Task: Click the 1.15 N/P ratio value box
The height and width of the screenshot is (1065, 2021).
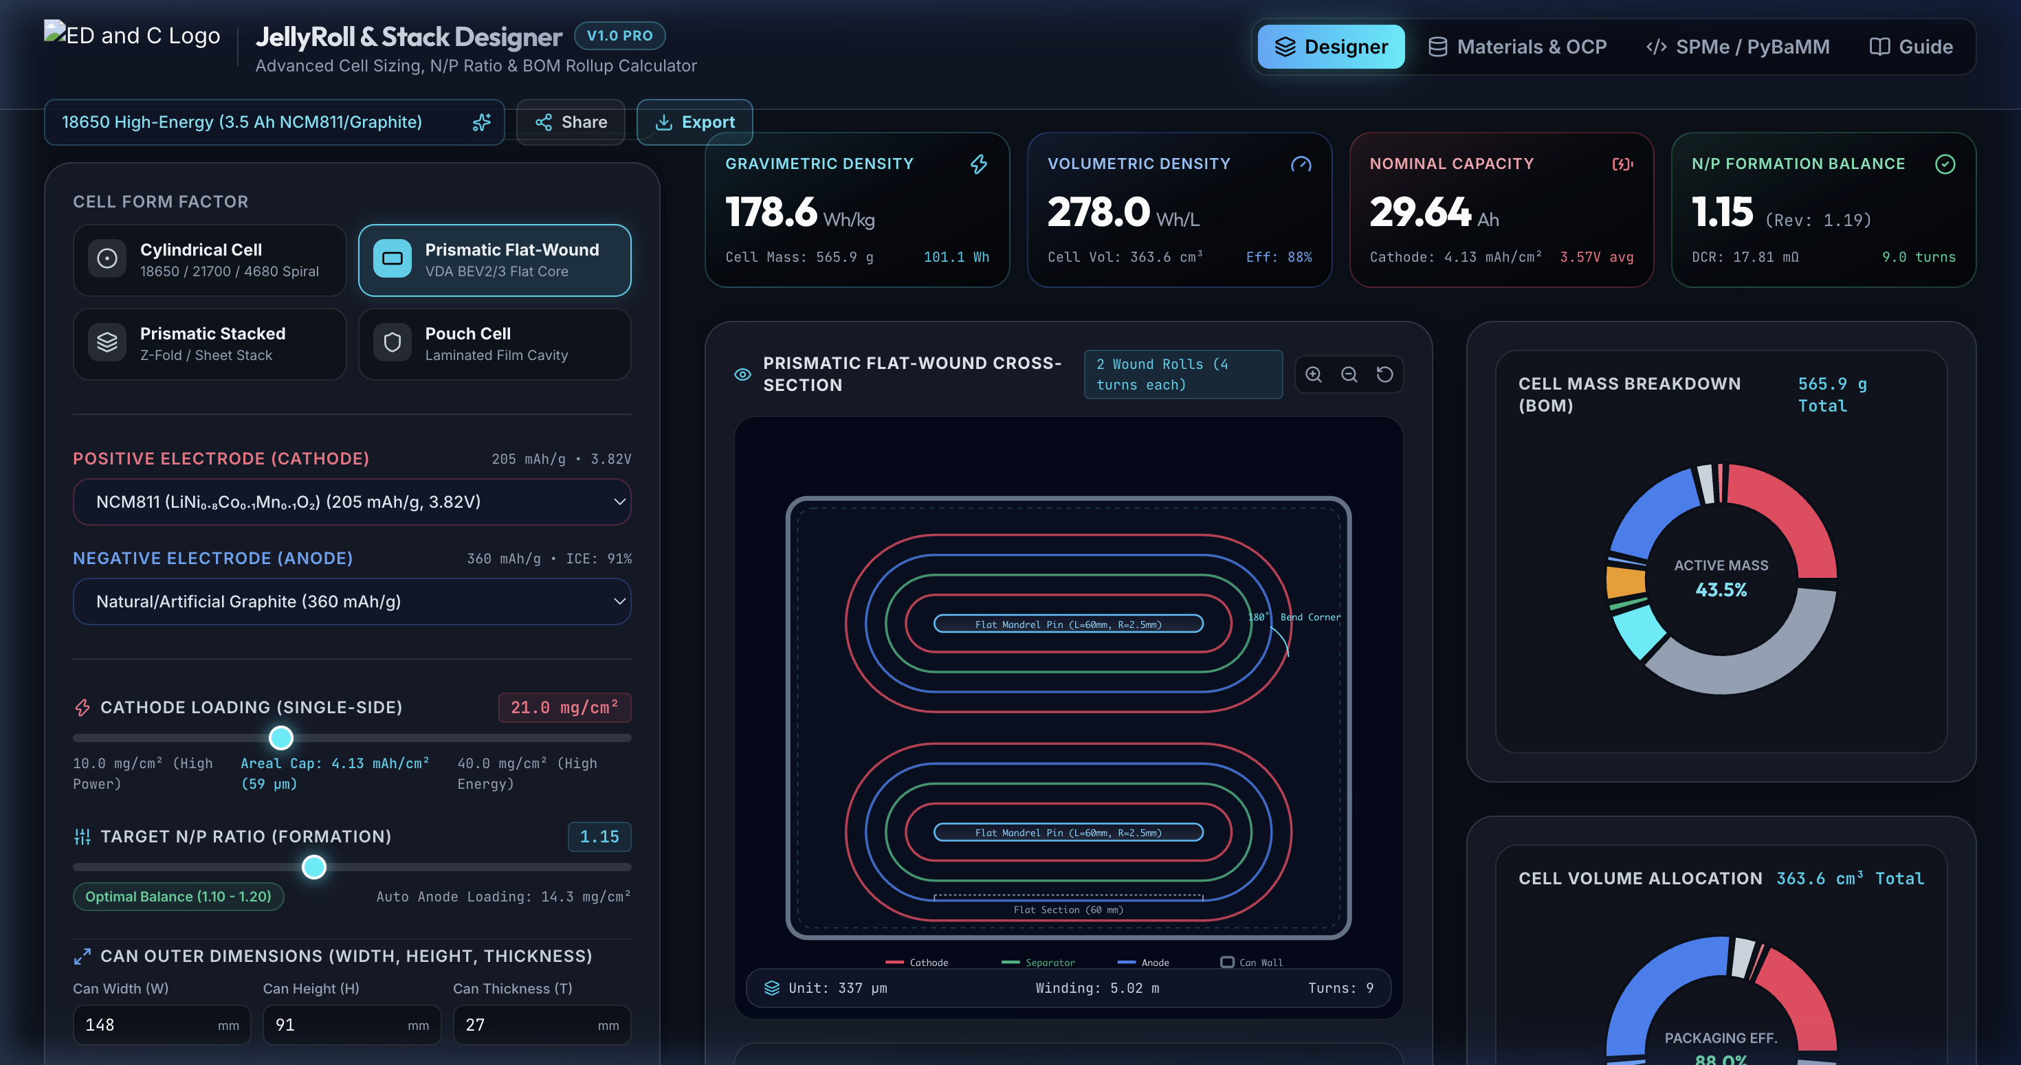Action: click(599, 837)
